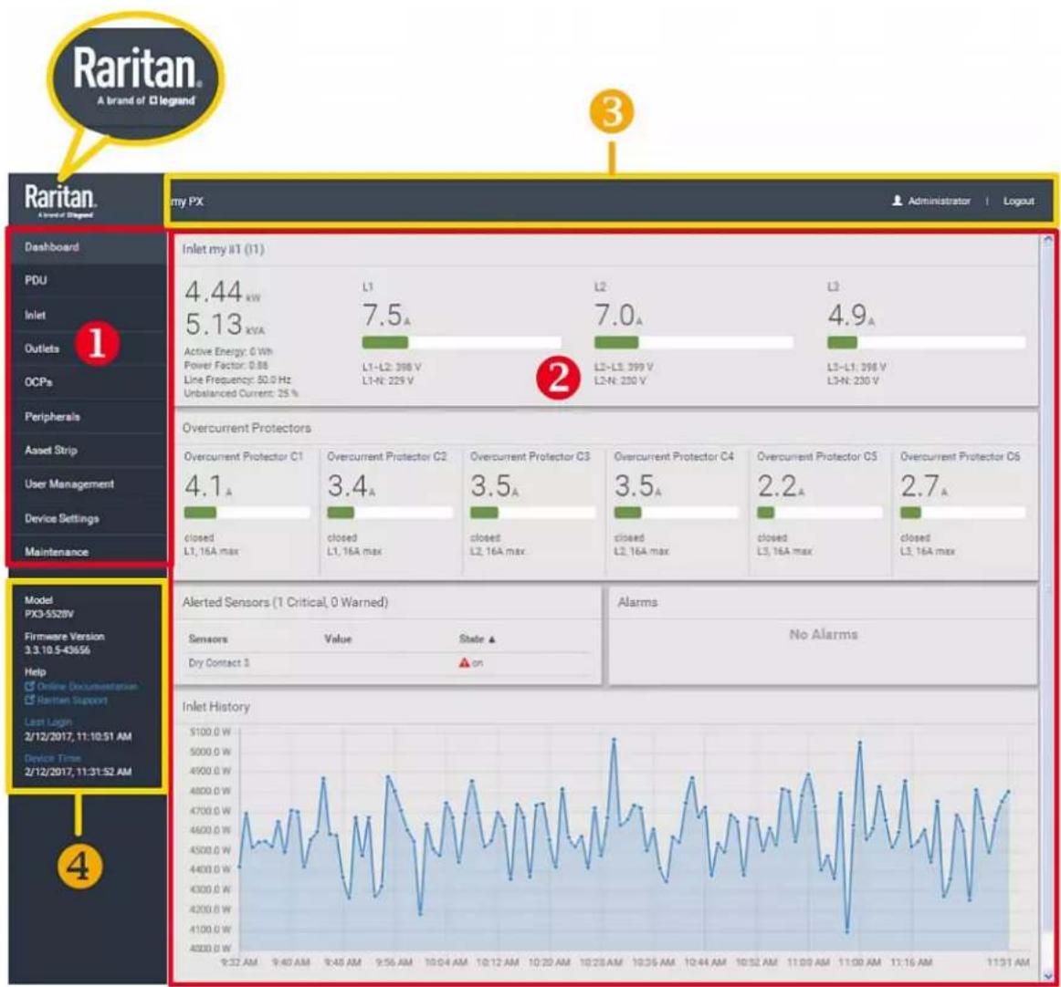This screenshot has width=1061, height=987.
Task: Go to the Inlet page in sidebar
Action: (x=88, y=315)
